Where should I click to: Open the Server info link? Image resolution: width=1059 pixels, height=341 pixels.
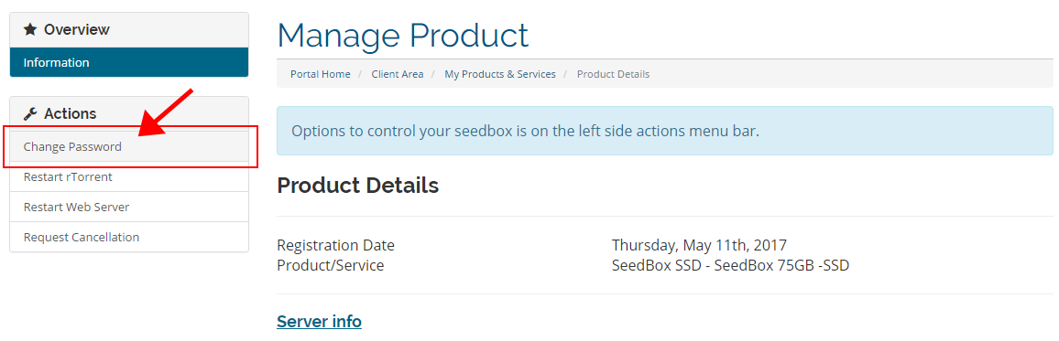click(319, 322)
